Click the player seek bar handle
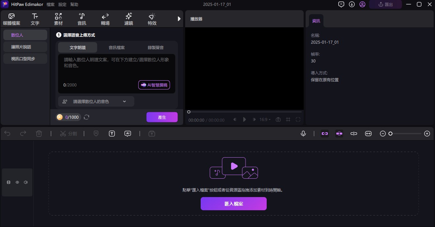This screenshot has width=435, height=227. pyautogui.click(x=189, y=112)
